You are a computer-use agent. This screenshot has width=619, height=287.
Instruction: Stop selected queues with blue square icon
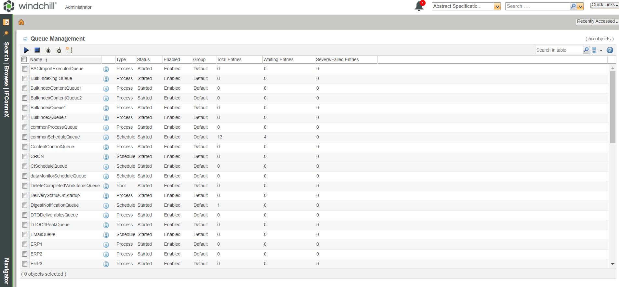pyautogui.click(x=37, y=50)
